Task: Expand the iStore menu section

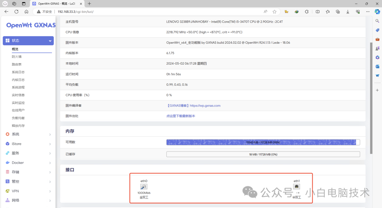Action: pos(28,144)
